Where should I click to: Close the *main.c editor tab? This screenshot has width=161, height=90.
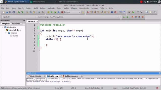tap(37, 21)
